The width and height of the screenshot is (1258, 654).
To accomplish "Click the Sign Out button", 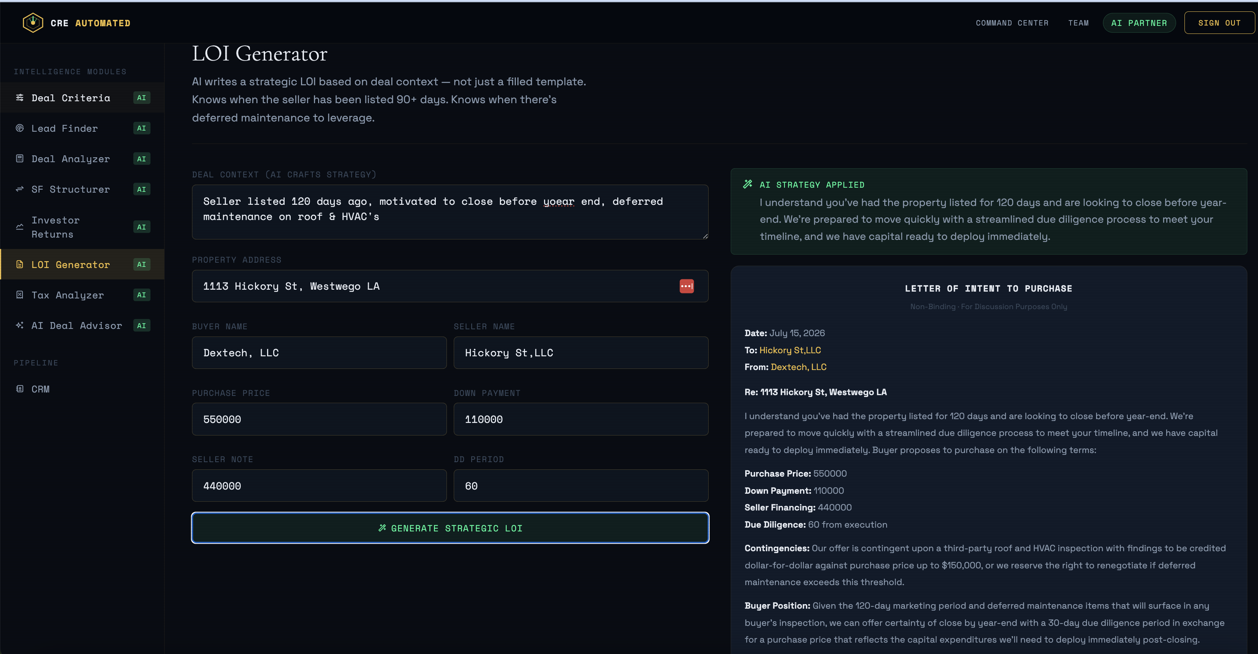I will [x=1219, y=23].
